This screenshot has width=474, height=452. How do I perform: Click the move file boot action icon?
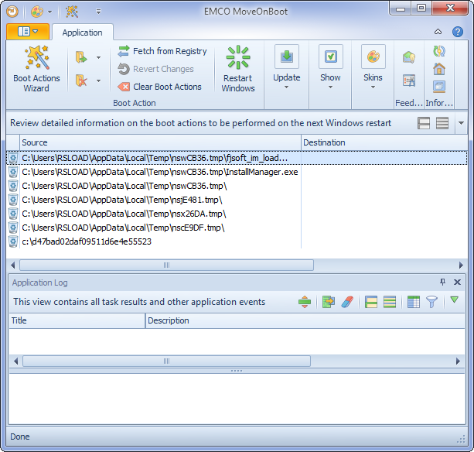[81, 57]
